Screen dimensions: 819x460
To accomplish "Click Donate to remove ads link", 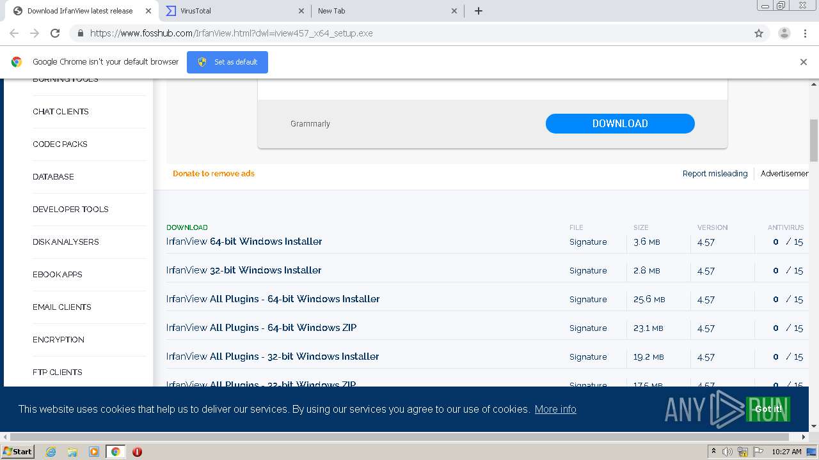I will tap(214, 173).
